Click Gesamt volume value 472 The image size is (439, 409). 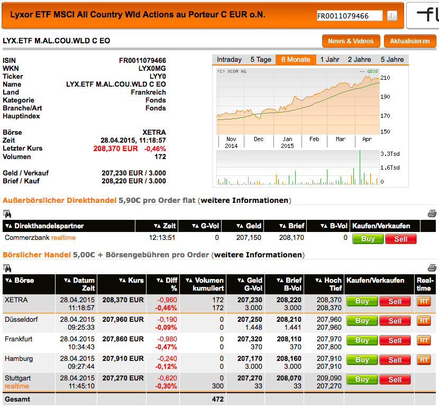pyautogui.click(x=217, y=399)
